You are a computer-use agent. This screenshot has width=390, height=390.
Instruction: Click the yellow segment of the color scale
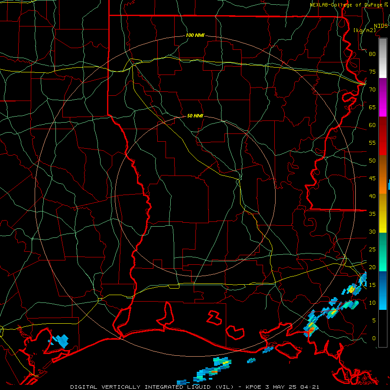(x=383, y=213)
